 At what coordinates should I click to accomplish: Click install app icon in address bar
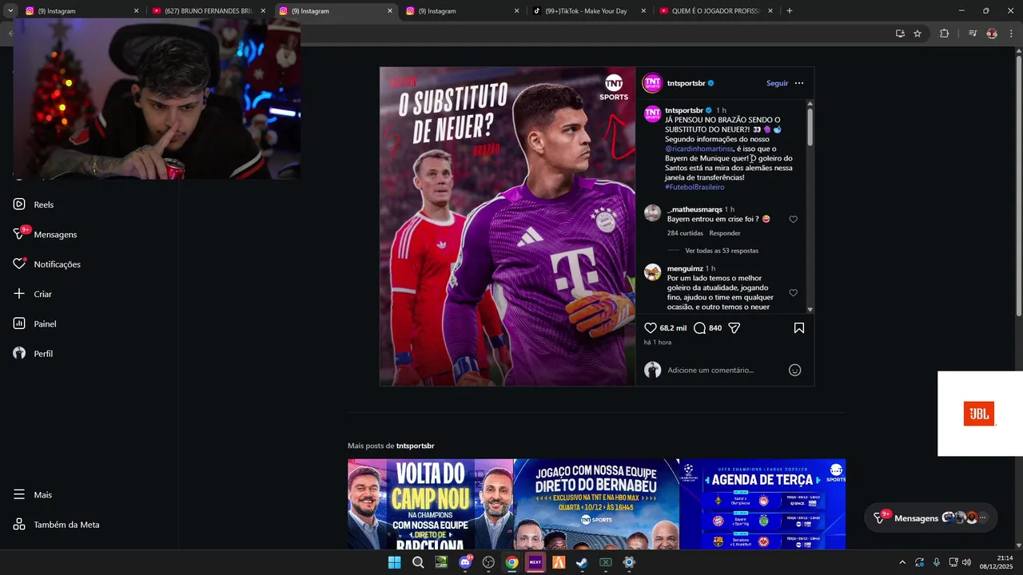tap(900, 34)
